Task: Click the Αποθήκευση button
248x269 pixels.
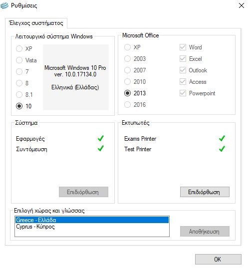Action: click(x=205, y=232)
